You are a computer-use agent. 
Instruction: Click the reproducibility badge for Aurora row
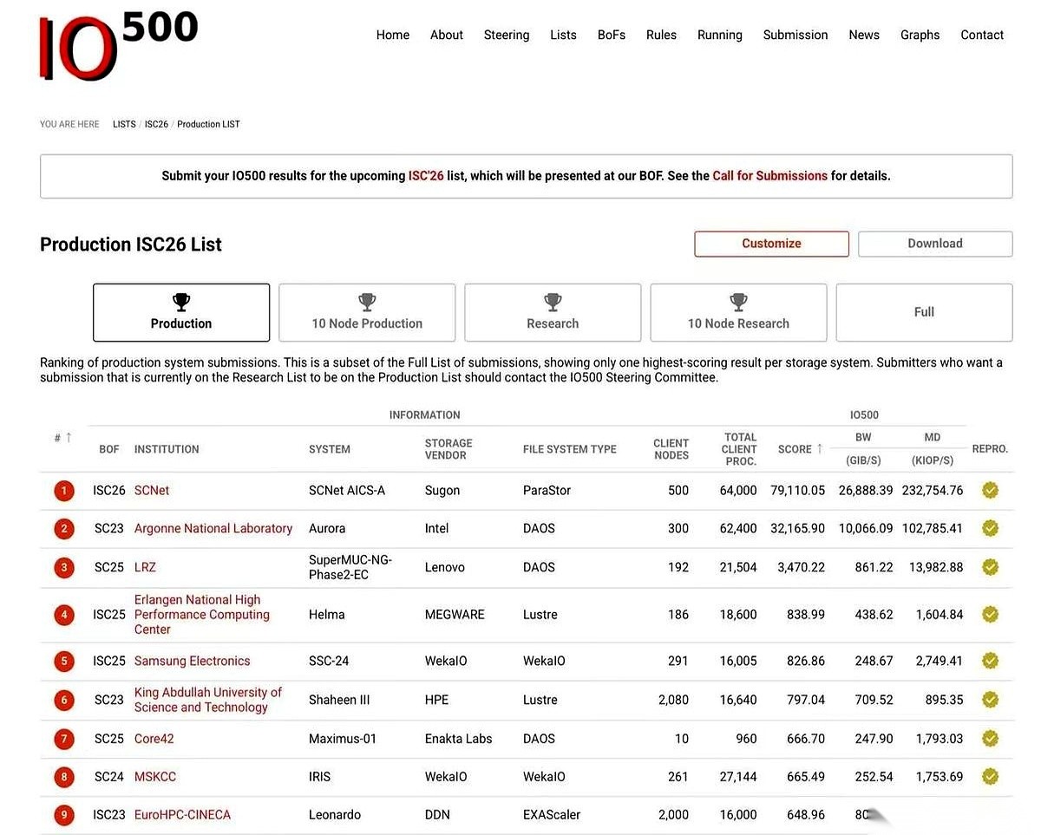(x=990, y=528)
